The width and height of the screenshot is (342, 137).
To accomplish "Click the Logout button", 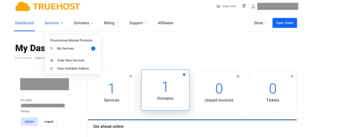I will point(49,122).
